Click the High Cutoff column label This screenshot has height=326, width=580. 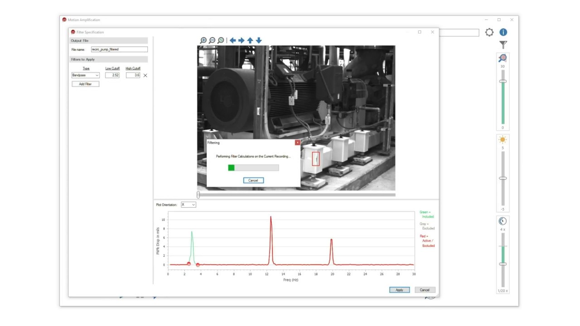coord(133,68)
